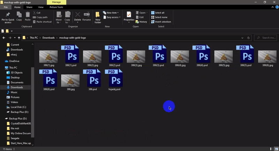The image size is (279, 151).
Task: Open the file Properties icon
Action: 129,15
